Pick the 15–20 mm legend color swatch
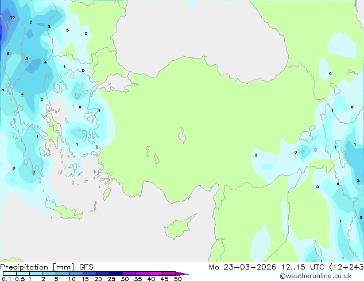 pyautogui.click(x=90, y=274)
